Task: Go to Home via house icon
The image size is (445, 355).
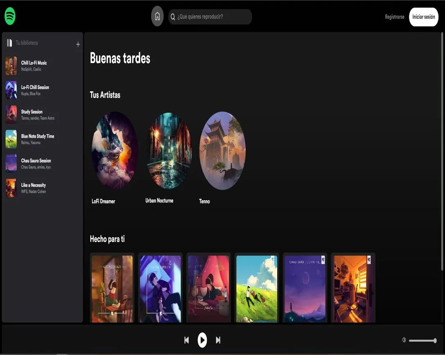Action: coord(157,16)
